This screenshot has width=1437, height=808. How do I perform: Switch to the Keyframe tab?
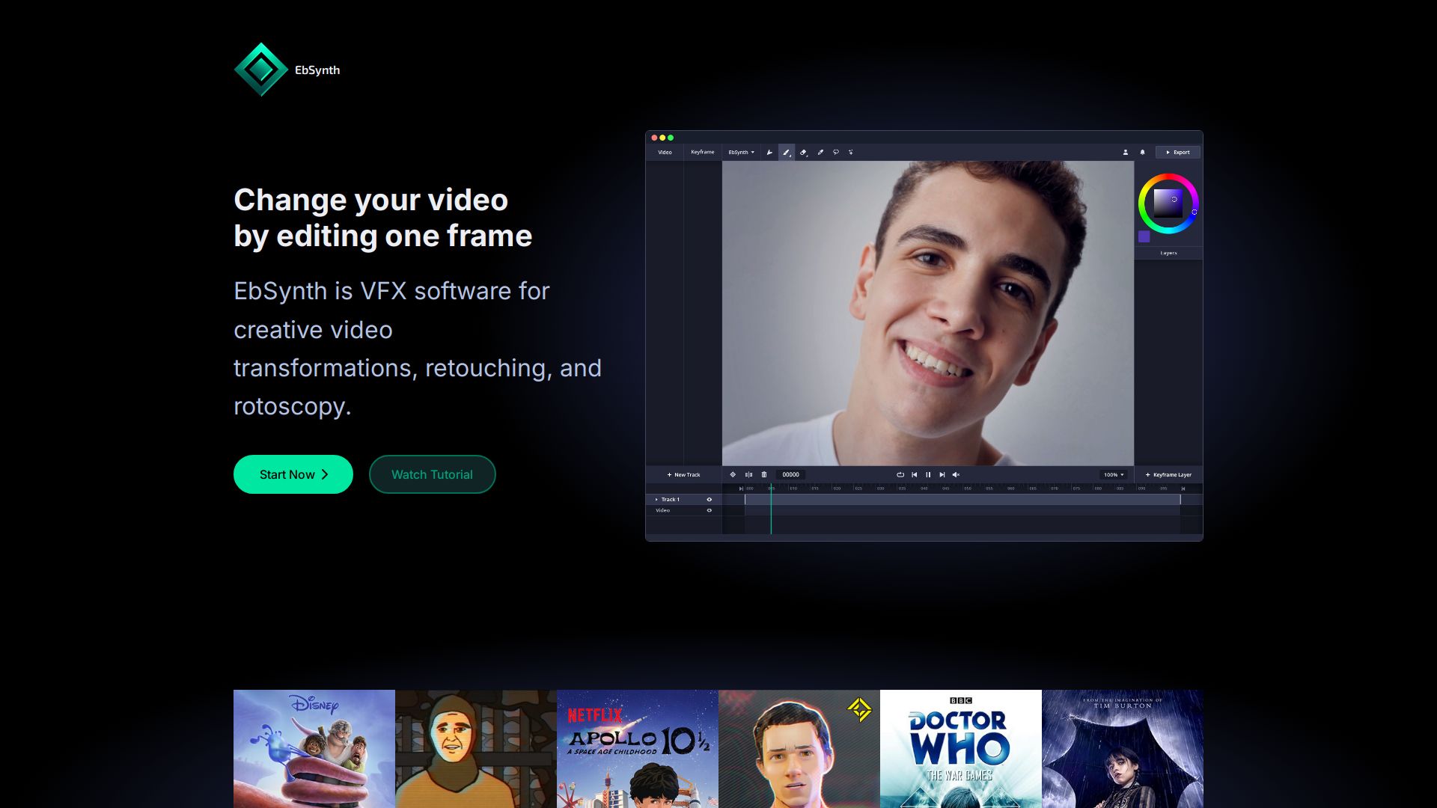[x=702, y=152]
